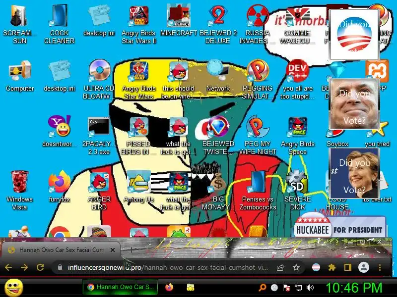Launch the Among Us shortcut
Image resolution: width=397 pixels, height=297 pixels.
(138, 187)
